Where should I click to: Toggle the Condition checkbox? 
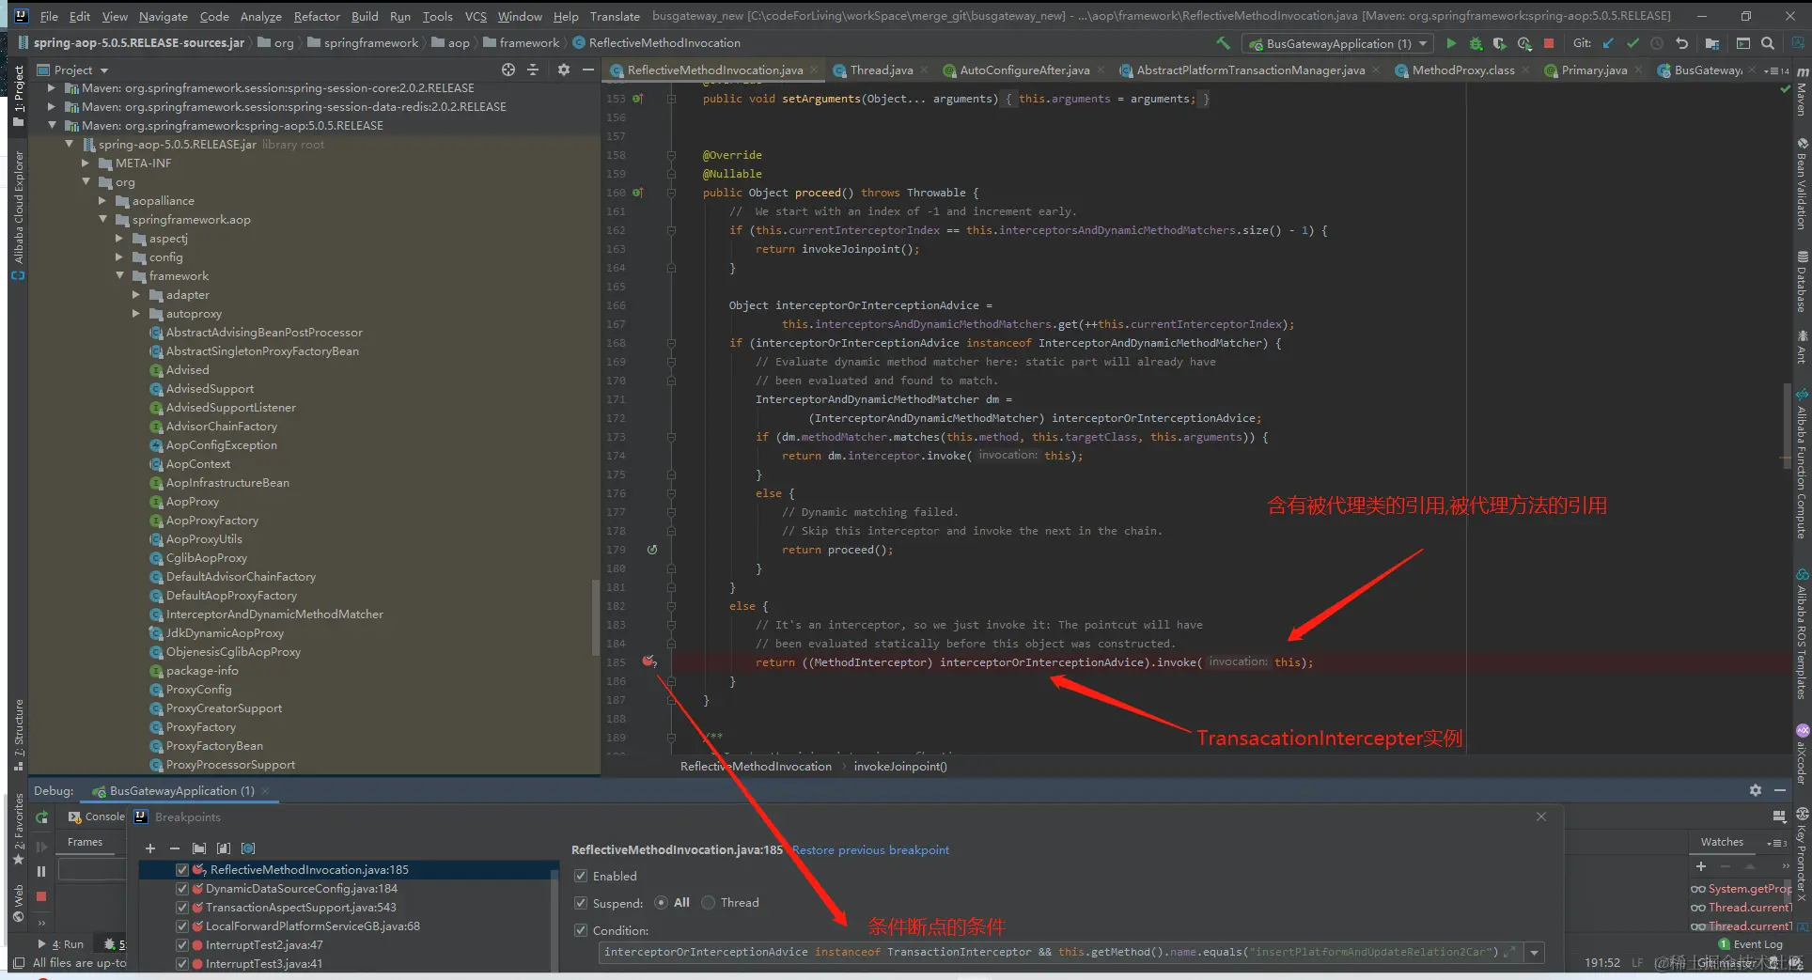581,930
